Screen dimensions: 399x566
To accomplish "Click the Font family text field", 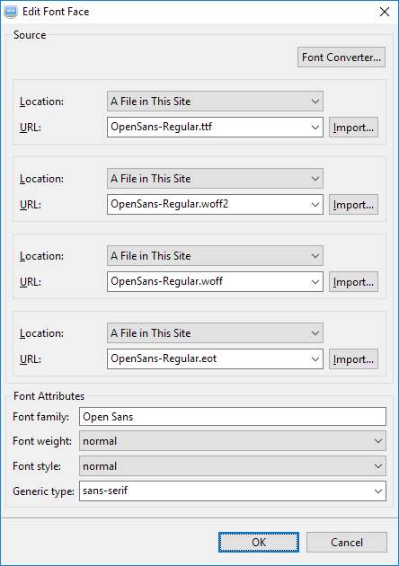I will click(233, 417).
